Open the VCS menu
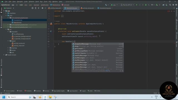Viewport: 178px width, 100px height. (x=50, y=2)
